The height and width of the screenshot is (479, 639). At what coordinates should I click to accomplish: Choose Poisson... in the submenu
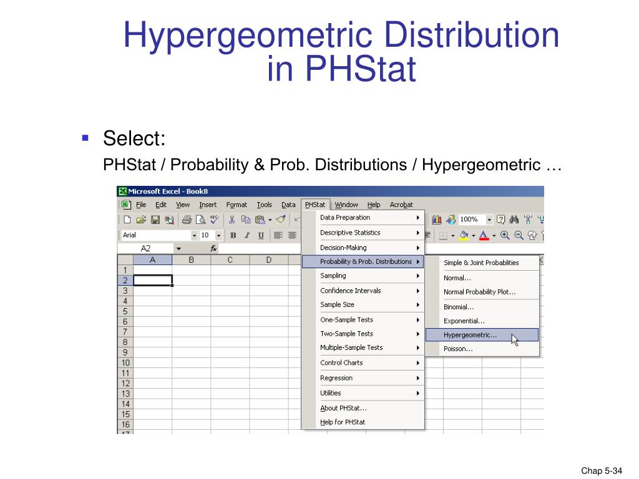tap(482, 349)
